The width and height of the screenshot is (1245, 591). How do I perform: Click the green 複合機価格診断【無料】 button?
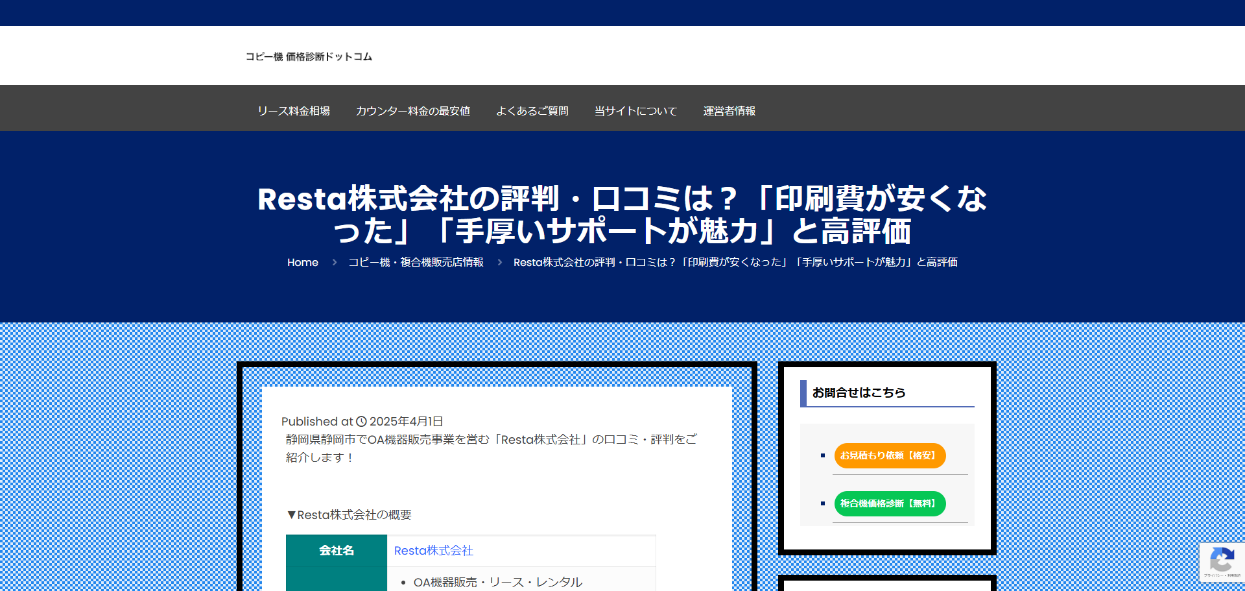[x=890, y=503]
